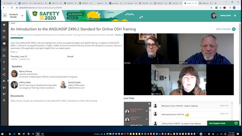The width and height of the screenshot is (242, 136).
Task: Open the share network sidebar icon
Action: pyautogui.click(x=4, y=75)
